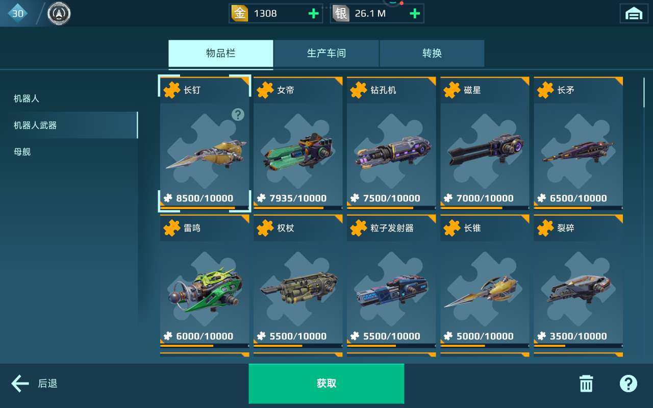653x408 pixels.
Task: Select the 物品栏 tab
Action: click(x=221, y=54)
